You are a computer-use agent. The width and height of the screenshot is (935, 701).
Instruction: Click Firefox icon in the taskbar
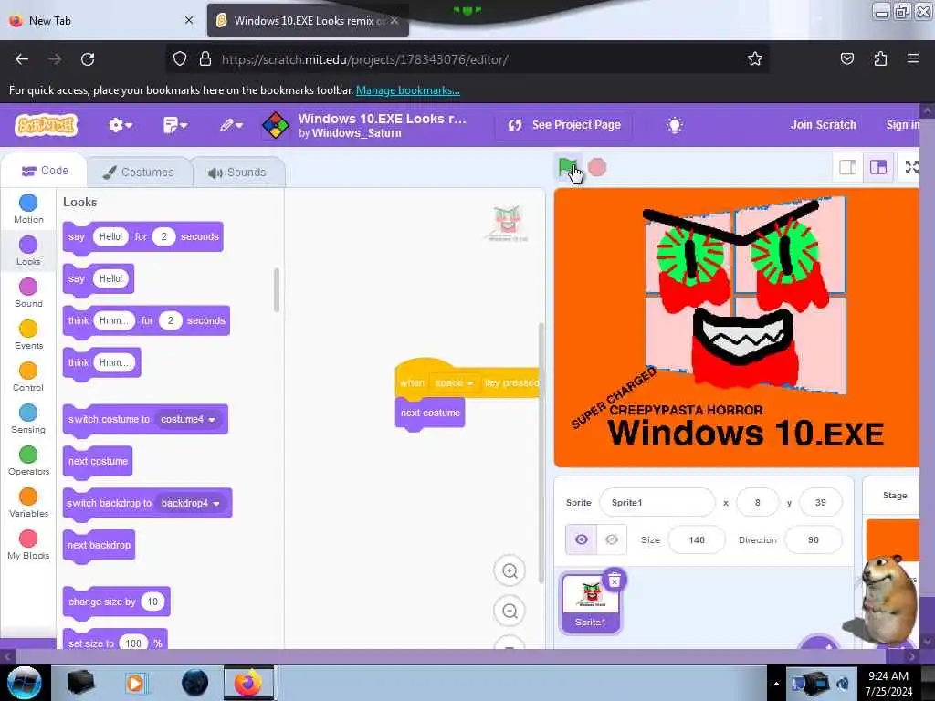click(x=248, y=683)
